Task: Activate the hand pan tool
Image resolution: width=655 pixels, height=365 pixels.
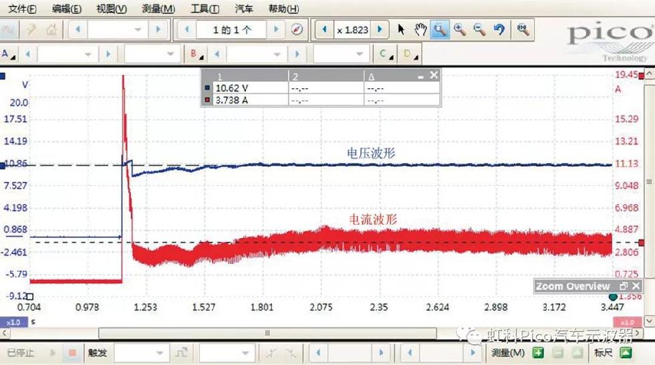Action: coord(420,29)
